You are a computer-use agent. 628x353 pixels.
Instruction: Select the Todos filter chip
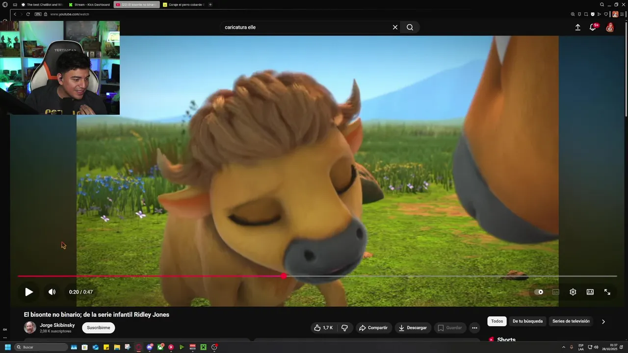[497, 321]
